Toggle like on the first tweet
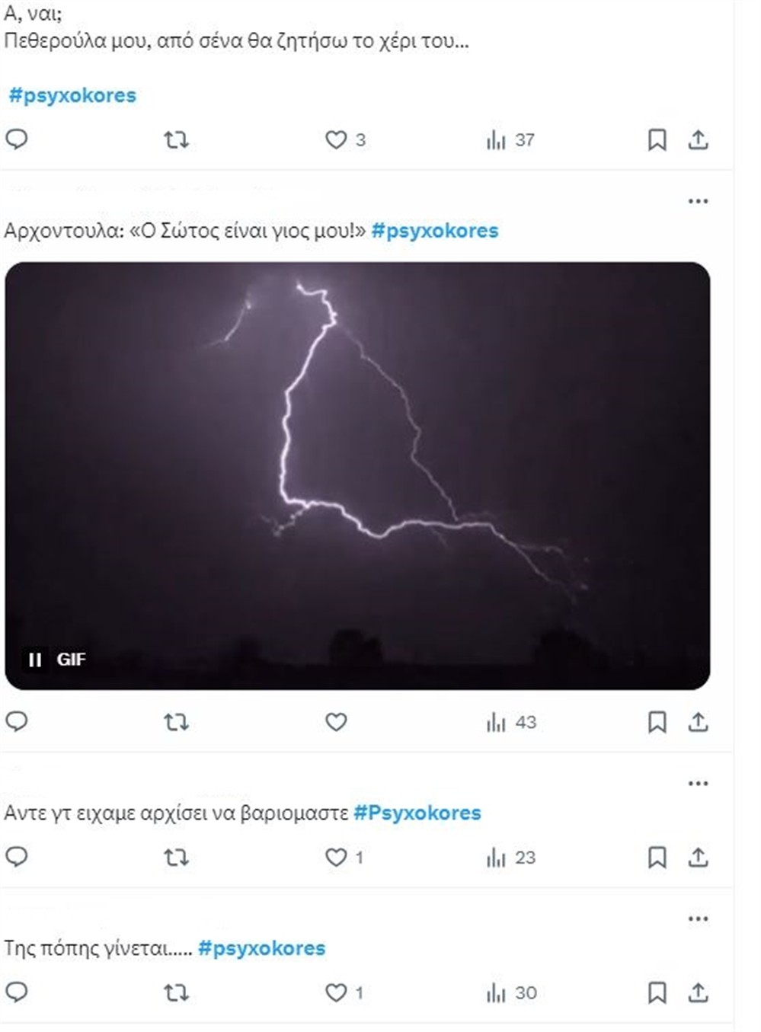The image size is (761, 1032). pos(337,139)
